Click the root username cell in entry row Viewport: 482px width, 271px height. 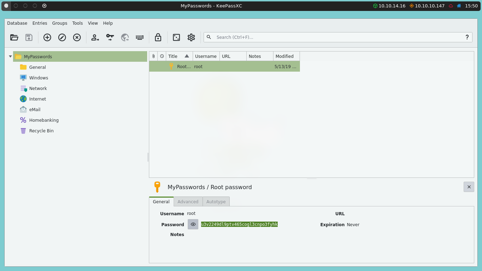coord(206,66)
